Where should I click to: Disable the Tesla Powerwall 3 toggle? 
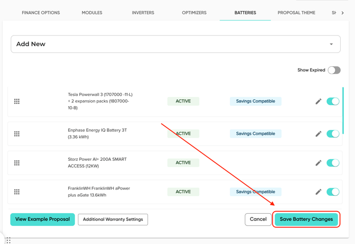click(x=333, y=101)
